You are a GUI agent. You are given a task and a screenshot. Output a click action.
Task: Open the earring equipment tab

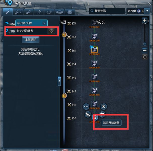pos(28,12)
